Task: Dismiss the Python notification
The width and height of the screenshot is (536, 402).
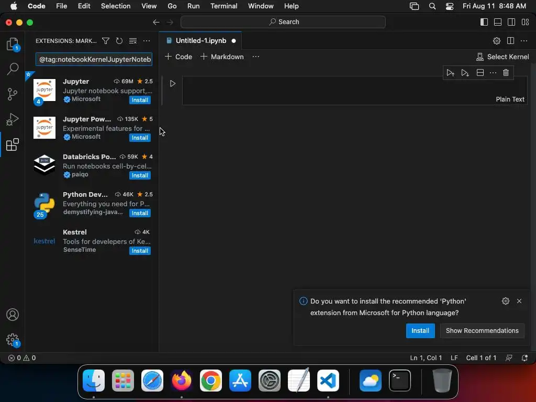Action: click(x=519, y=301)
